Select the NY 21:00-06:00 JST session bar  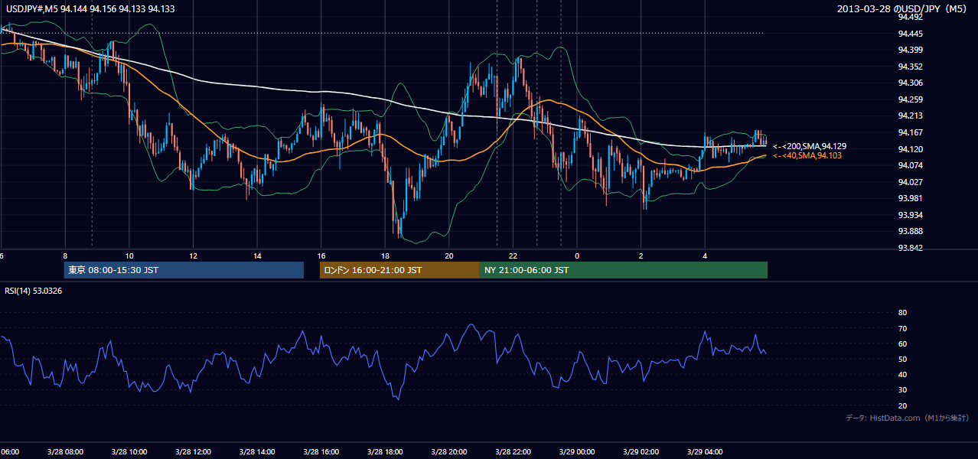(x=624, y=270)
